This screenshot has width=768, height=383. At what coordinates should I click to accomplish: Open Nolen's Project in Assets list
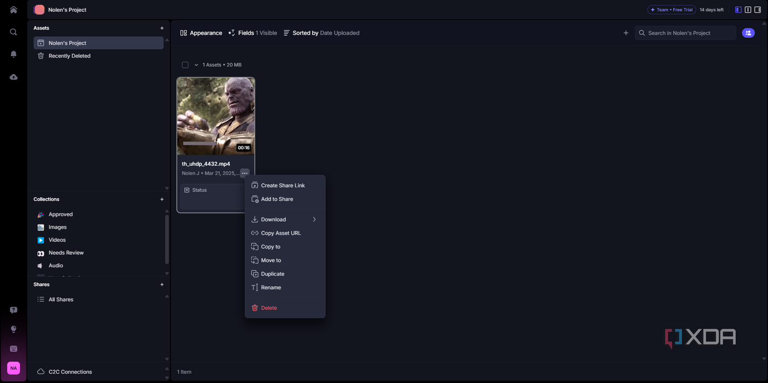click(x=98, y=43)
